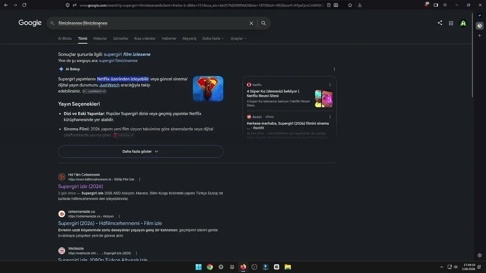Image resolution: width=486 pixels, height=273 pixels.
Task: Open the JustWatch link in AI overview
Action: click(109, 85)
